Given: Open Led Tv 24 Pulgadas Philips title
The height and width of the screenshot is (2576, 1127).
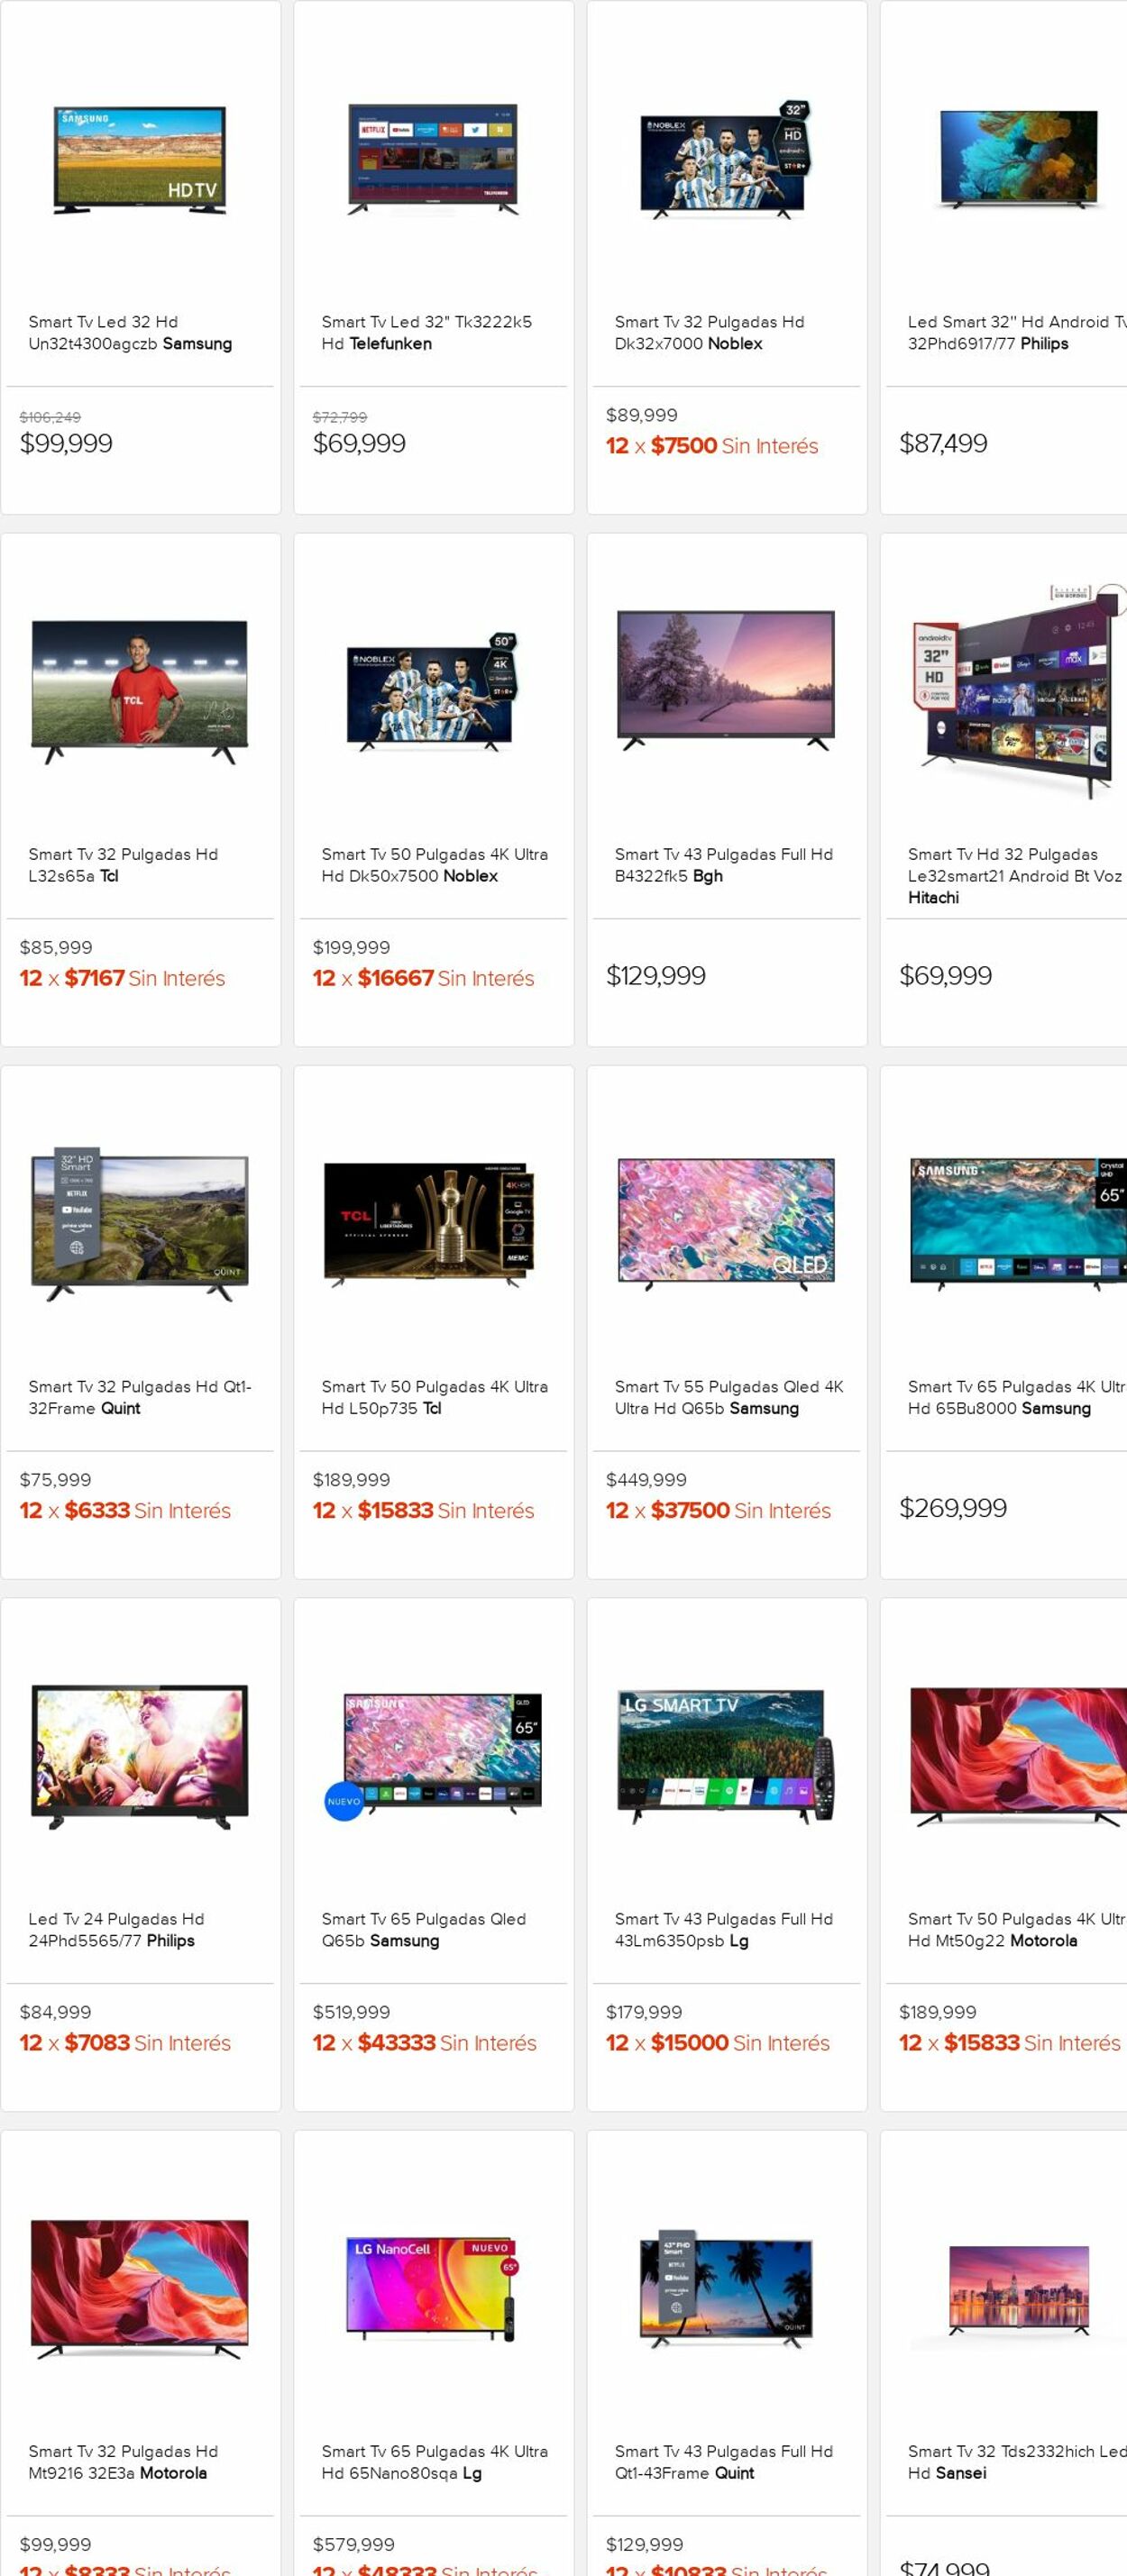Looking at the screenshot, I should click(116, 1929).
